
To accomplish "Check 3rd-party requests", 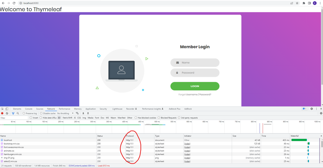I will 179,118.
